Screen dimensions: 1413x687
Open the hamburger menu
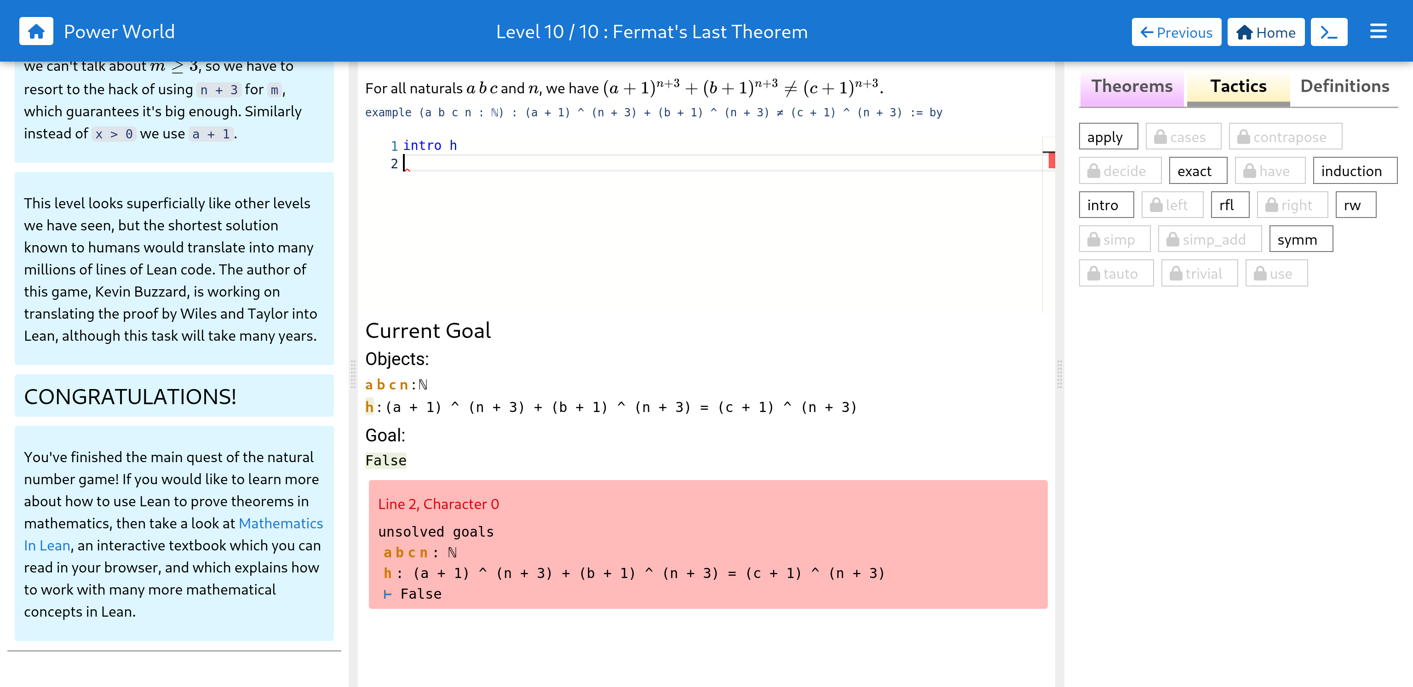coord(1378,31)
